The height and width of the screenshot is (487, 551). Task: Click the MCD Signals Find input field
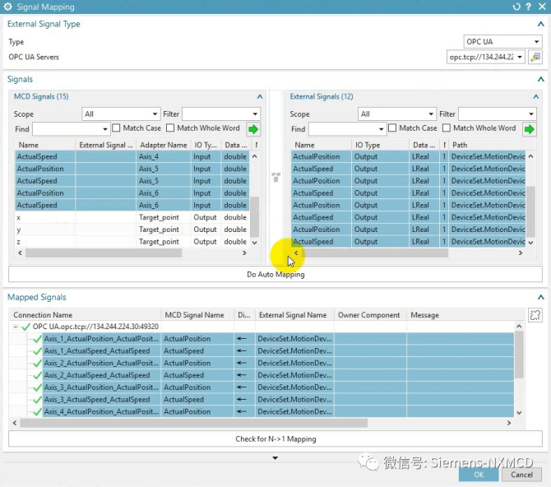point(67,129)
